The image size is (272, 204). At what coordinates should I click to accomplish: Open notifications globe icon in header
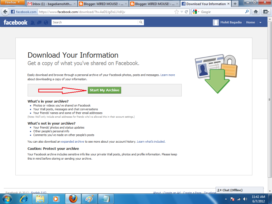46,22
